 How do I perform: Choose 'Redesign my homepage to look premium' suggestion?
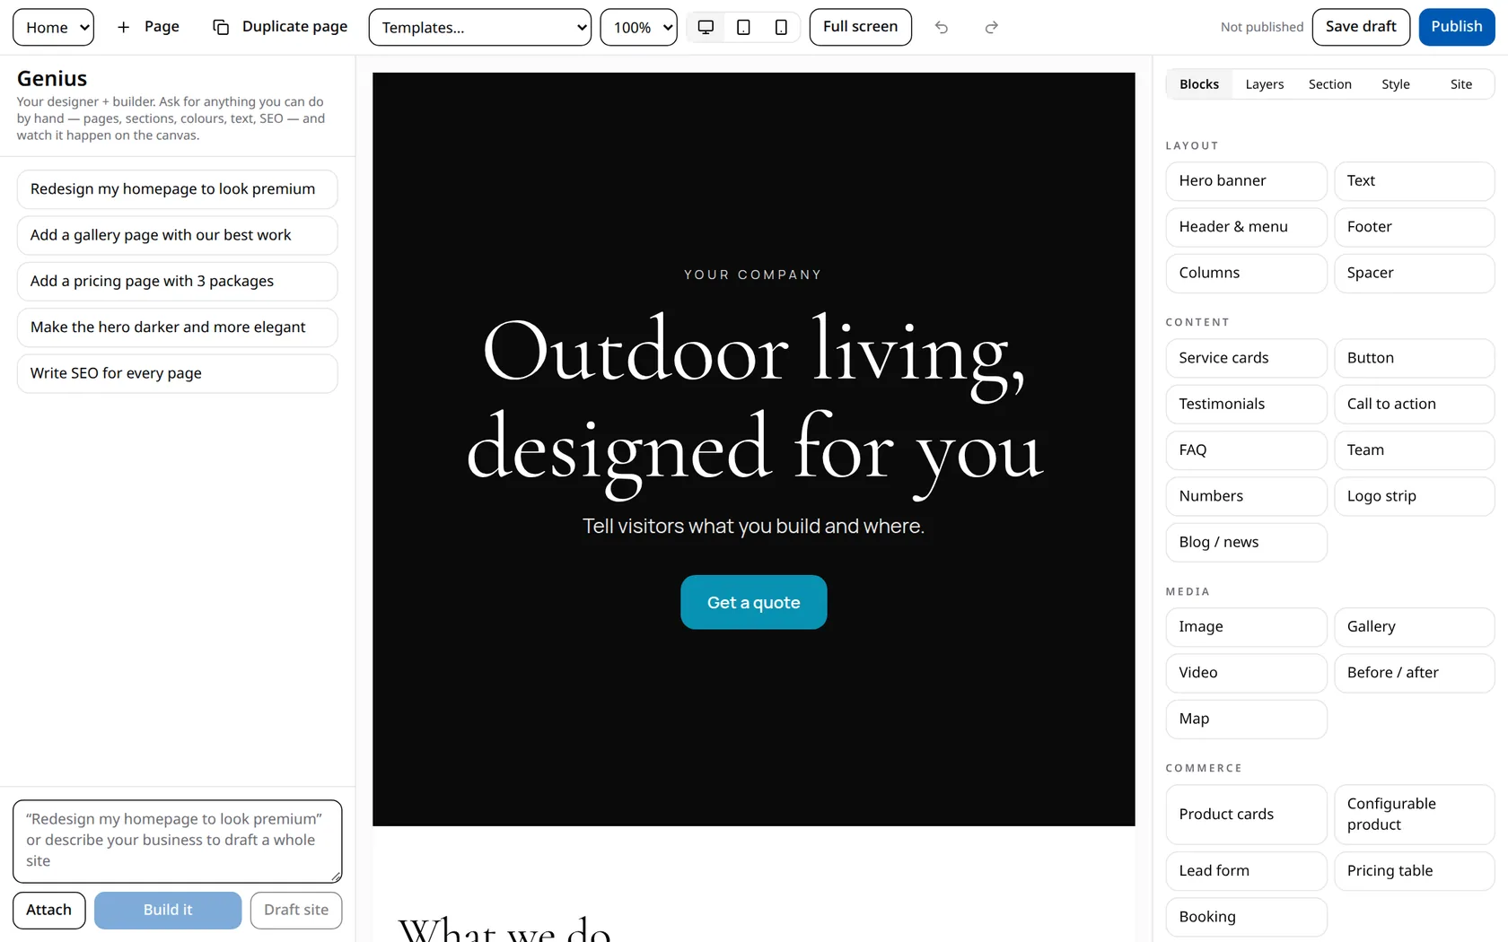pyautogui.click(x=178, y=189)
